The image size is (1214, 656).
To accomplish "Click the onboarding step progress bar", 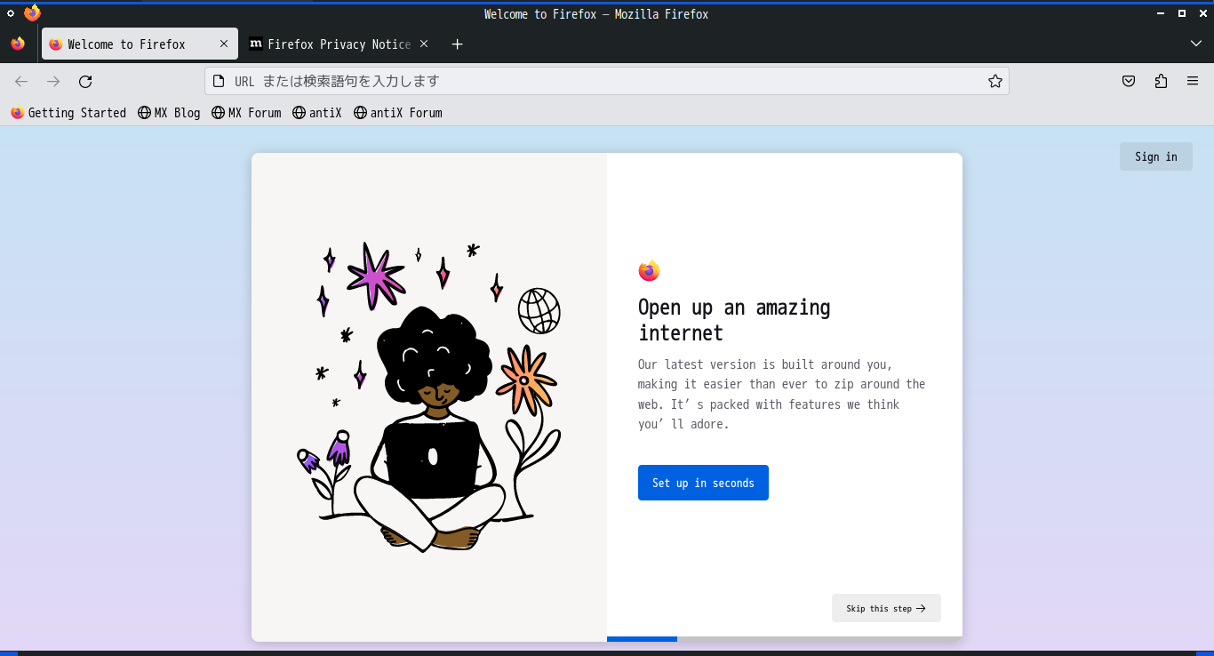I will pyautogui.click(x=785, y=639).
